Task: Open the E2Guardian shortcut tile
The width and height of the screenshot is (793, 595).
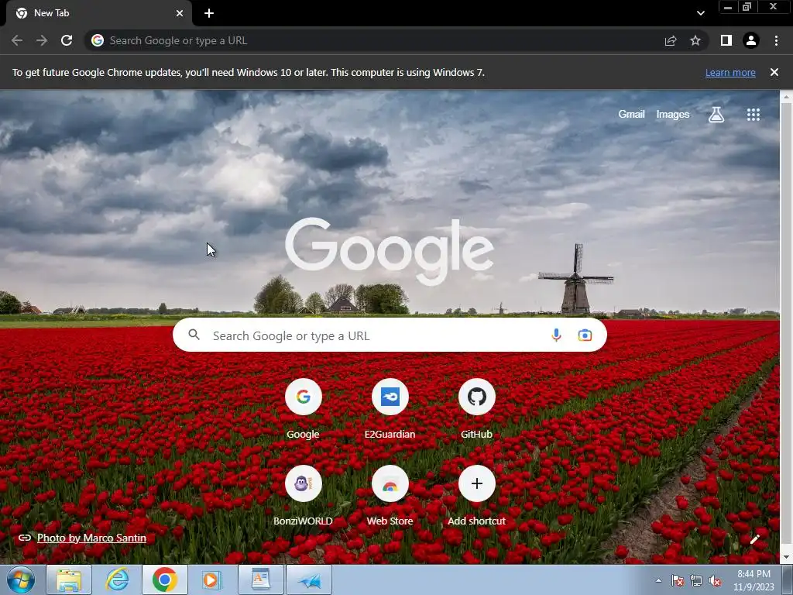Action: [x=390, y=409]
